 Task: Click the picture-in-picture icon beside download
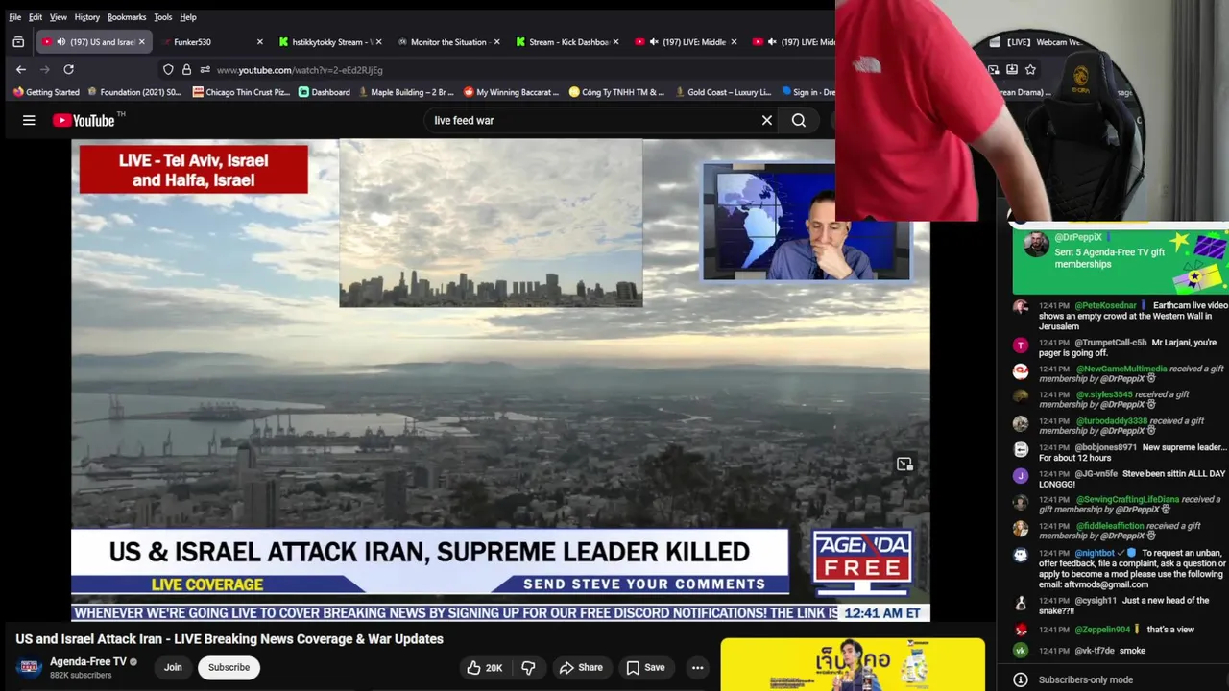click(994, 70)
